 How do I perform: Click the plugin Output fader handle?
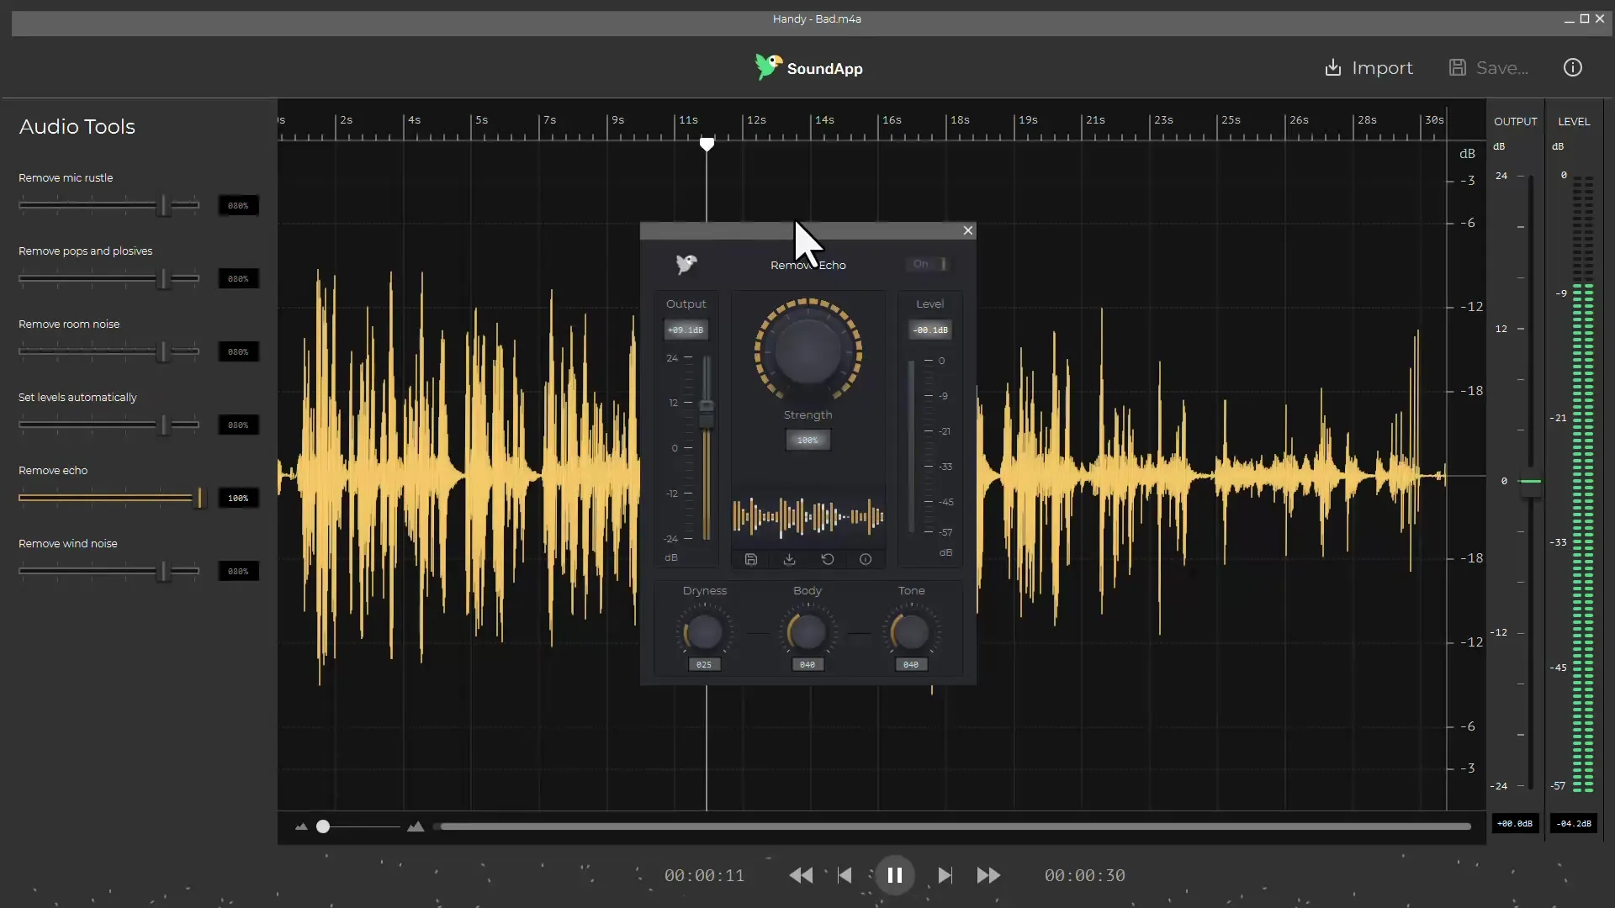coord(707,413)
